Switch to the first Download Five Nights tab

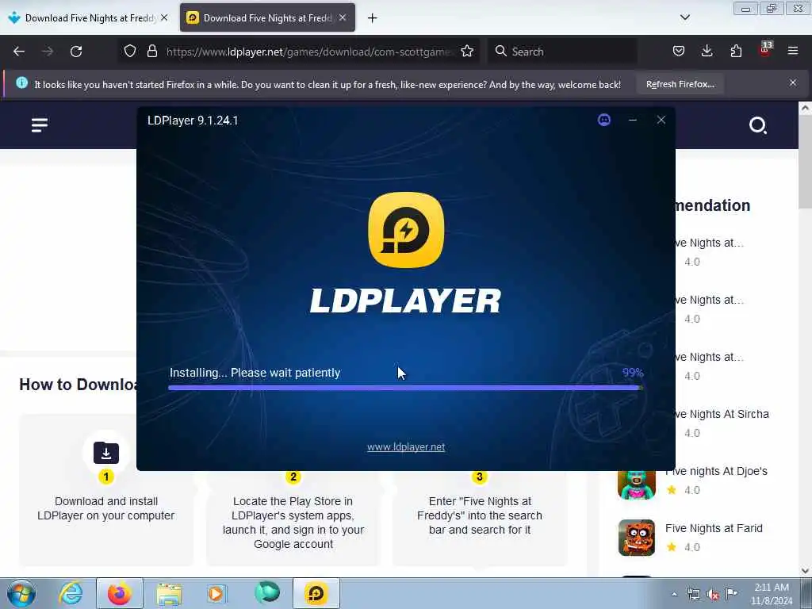pyautogui.click(x=88, y=18)
